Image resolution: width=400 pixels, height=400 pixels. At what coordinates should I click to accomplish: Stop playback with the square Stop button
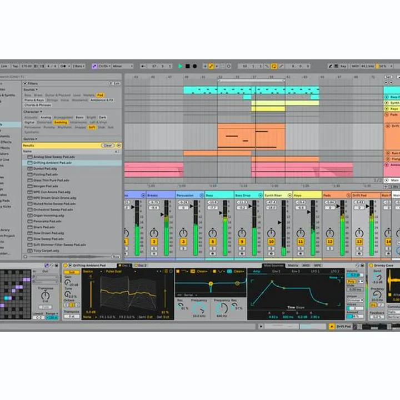188,66
